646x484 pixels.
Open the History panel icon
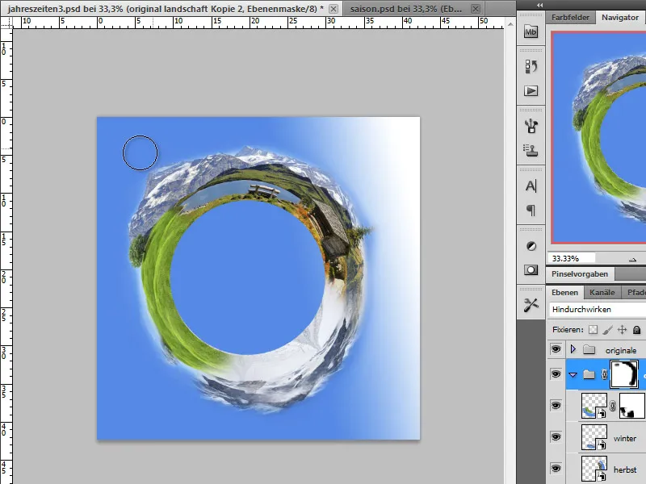pyautogui.click(x=531, y=66)
